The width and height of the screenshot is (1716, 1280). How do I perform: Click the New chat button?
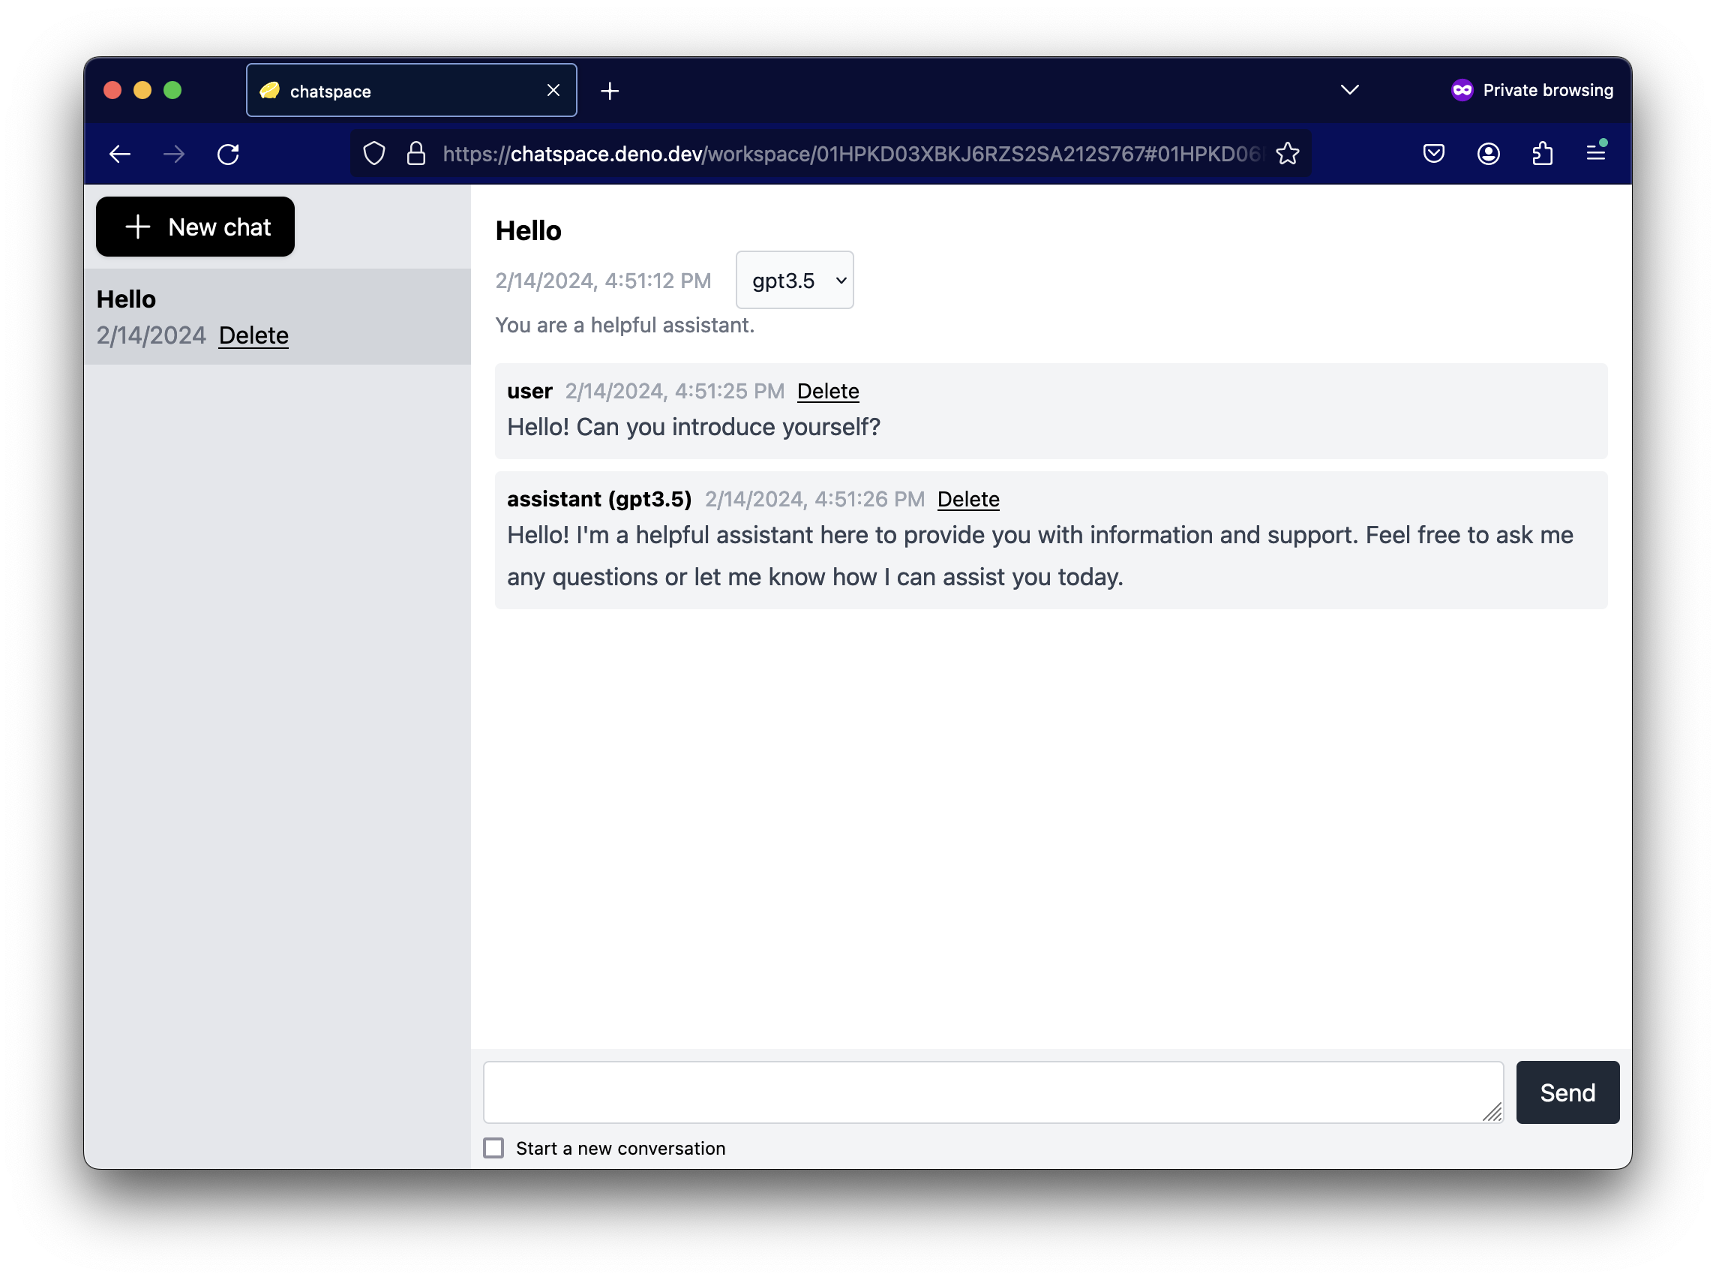[x=195, y=227]
